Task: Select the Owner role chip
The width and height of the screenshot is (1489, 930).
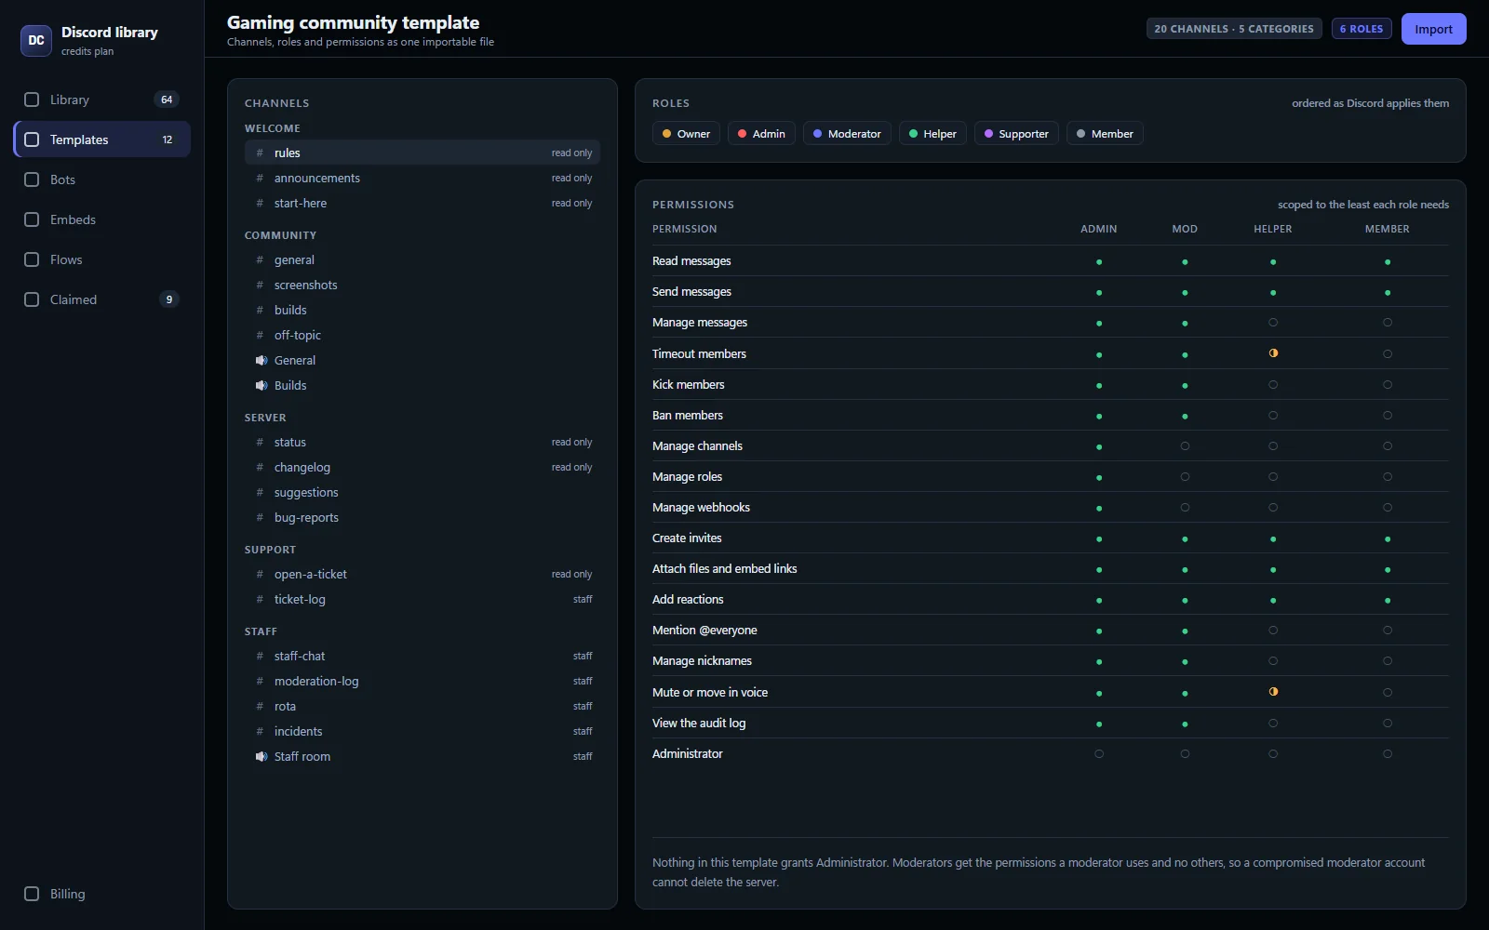Action: pyautogui.click(x=686, y=134)
